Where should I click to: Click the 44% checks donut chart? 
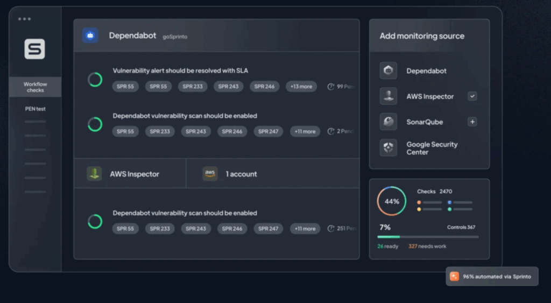(x=392, y=201)
